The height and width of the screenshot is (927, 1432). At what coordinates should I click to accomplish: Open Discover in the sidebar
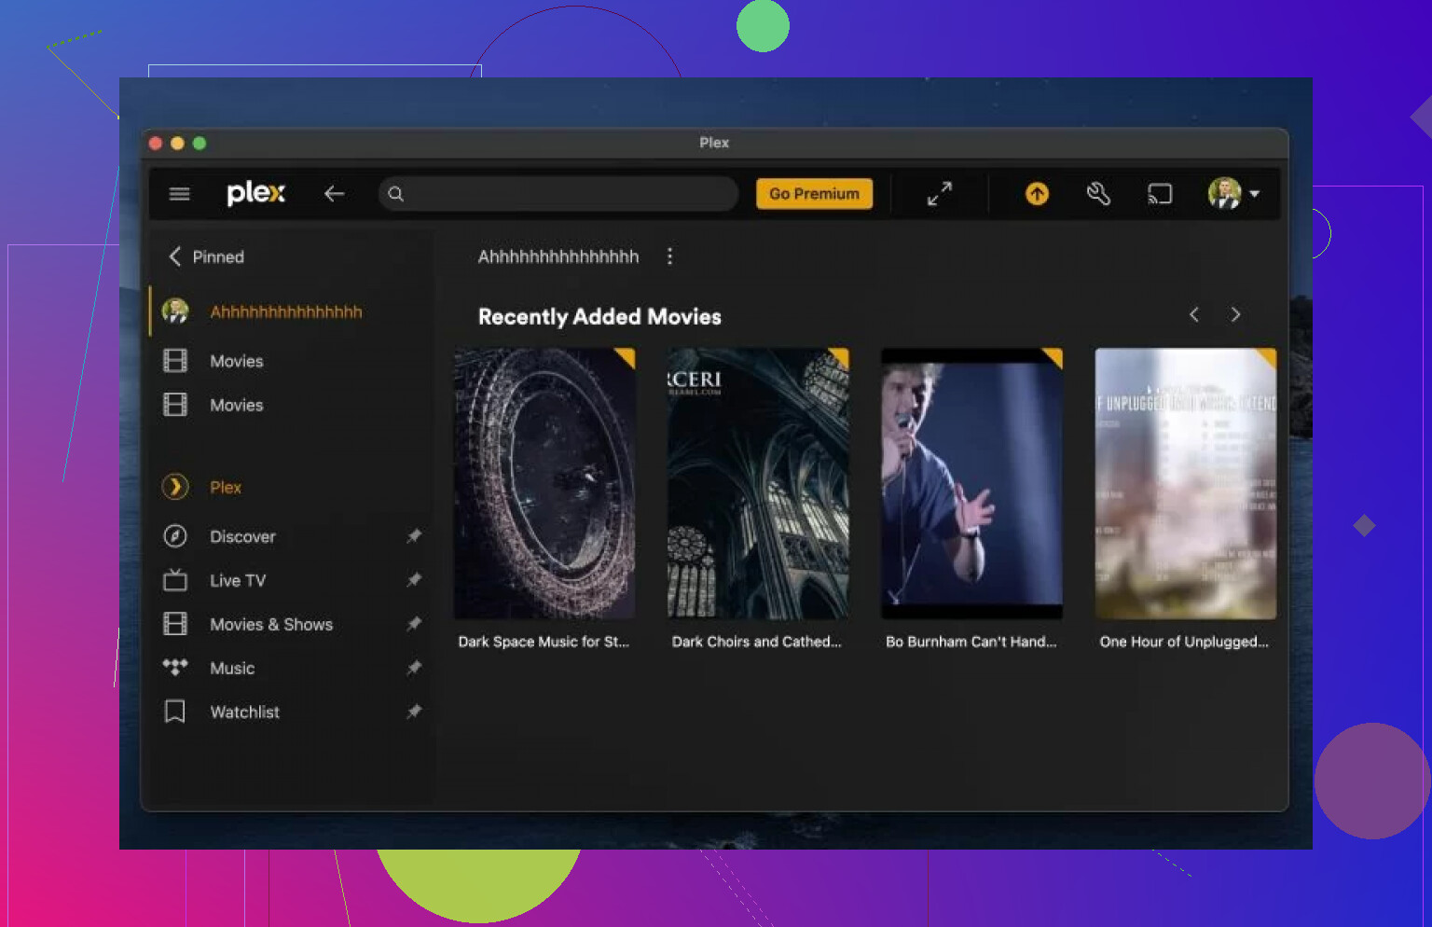tap(242, 536)
